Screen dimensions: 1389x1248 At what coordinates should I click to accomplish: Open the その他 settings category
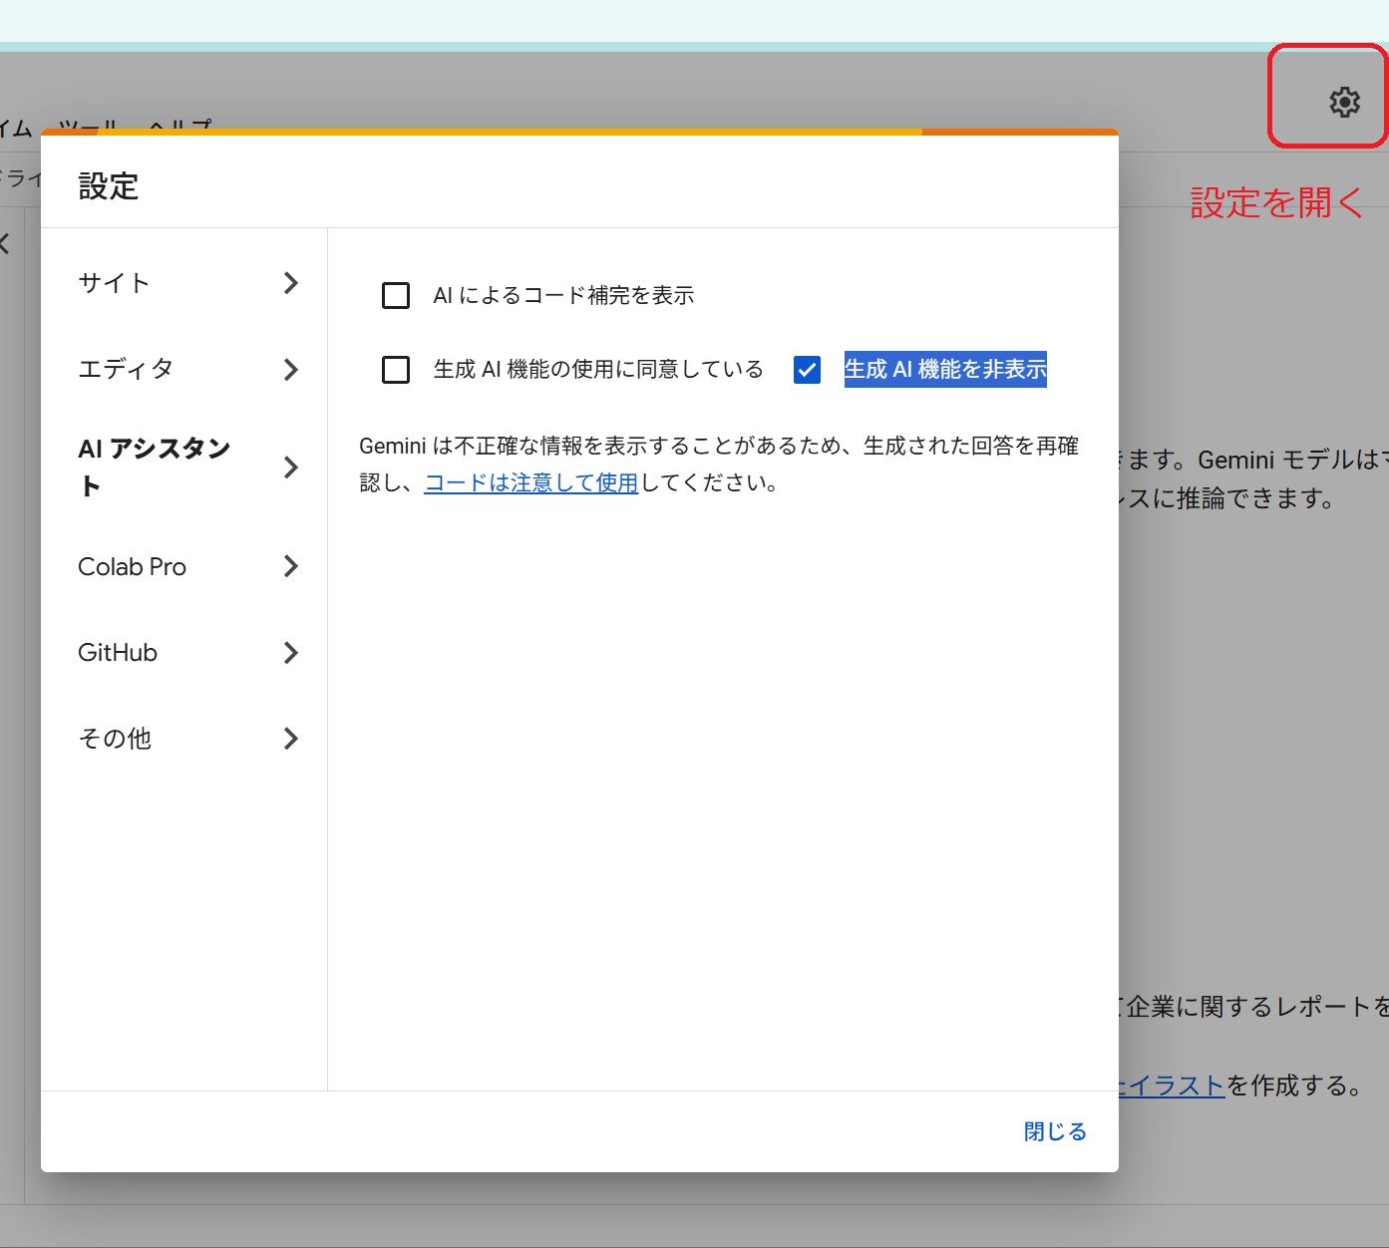coord(184,738)
